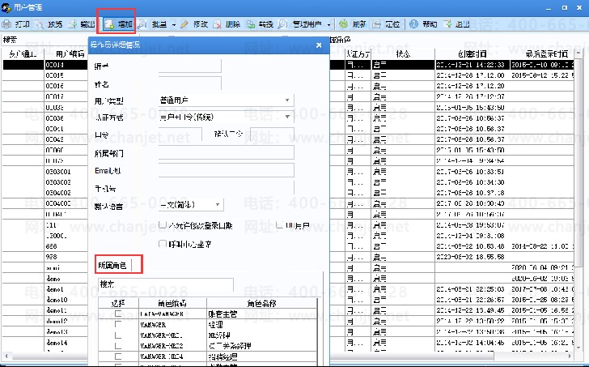Click the 选择 column header
The width and height of the screenshot is (589, 367).
tap(118, 303)
